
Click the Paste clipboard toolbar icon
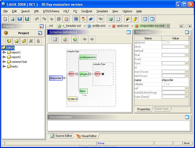[x=66, y=19]
